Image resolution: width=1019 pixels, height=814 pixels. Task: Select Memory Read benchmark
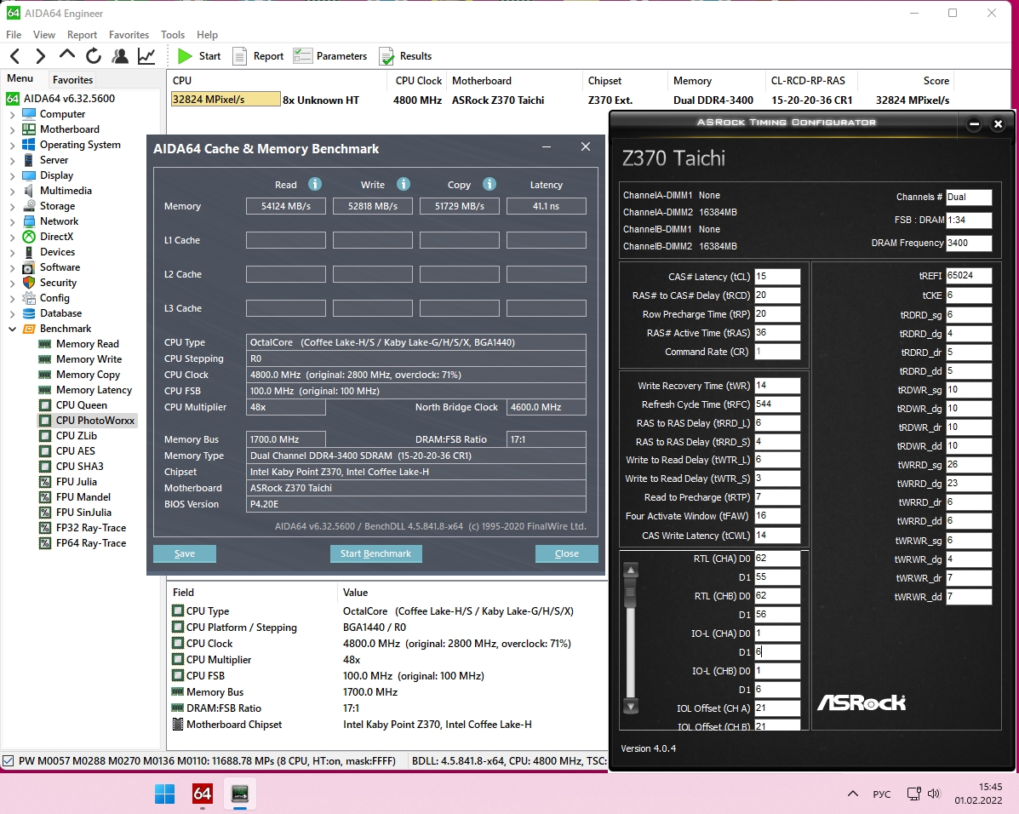click(x=87, y=344)
